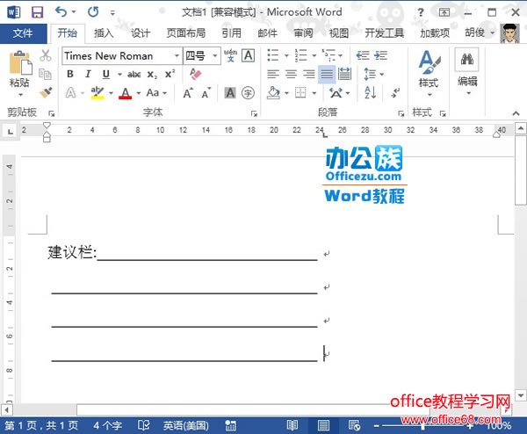Image resolution: width=527 pixels, height=434 pixels.
Task: Open account menu 胡俊
Action: tap(480, 33)
